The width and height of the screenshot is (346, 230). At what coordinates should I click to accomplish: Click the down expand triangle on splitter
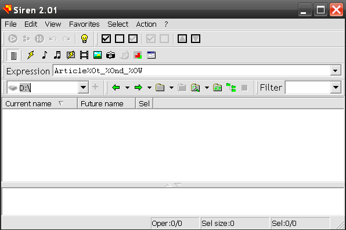click(x=178, y=185)
